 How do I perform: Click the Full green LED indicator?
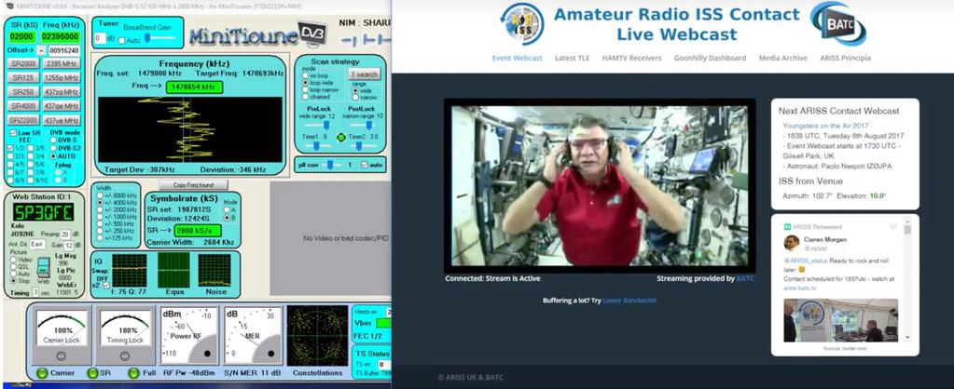point(134,373)
